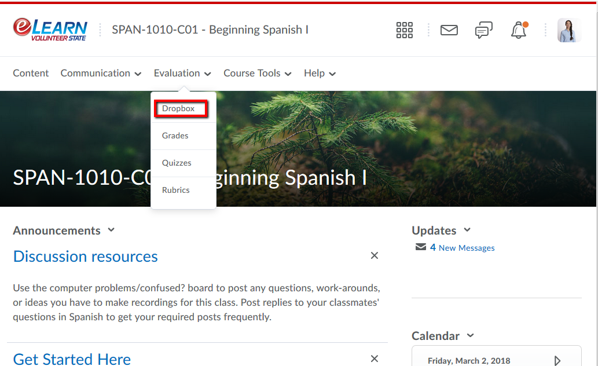Dismiss the Discussion resources announcement
The width and height of the screenshot is (598, 366).
click(375, 255)
